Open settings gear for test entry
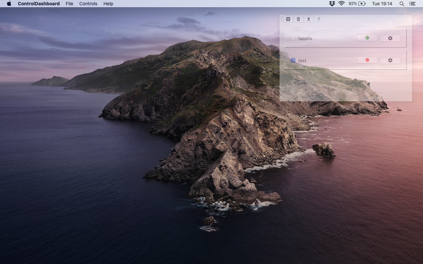The image size is (423, 264). pyautogui.click(x=390, y=60)
